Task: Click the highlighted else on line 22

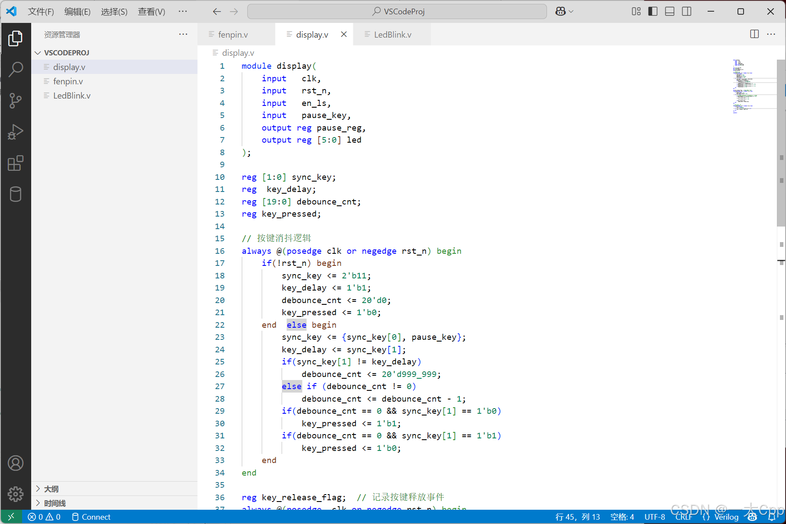Action: click(x=296, y=325)
